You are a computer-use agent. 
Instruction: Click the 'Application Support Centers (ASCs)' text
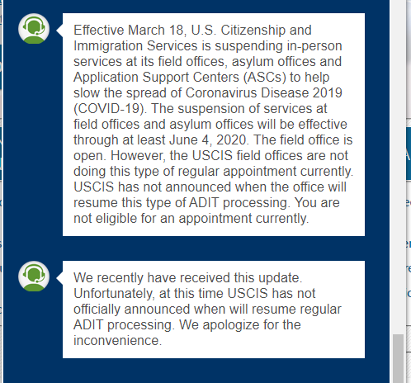[180, 78]
